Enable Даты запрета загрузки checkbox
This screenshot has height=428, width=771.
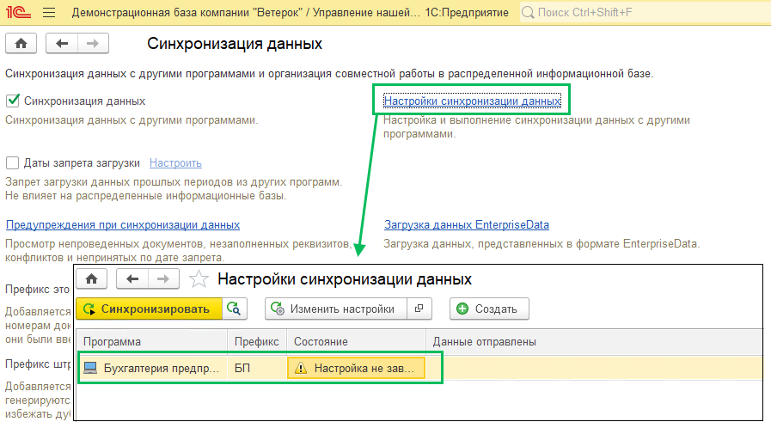click(12, 162)
